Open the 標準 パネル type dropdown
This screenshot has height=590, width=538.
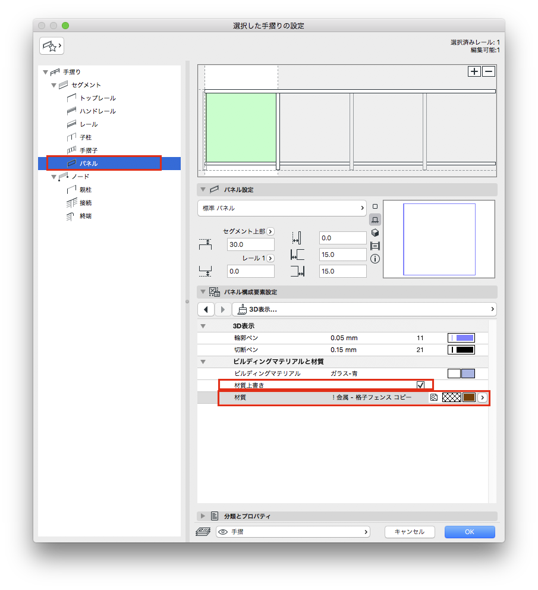(282, 208)
